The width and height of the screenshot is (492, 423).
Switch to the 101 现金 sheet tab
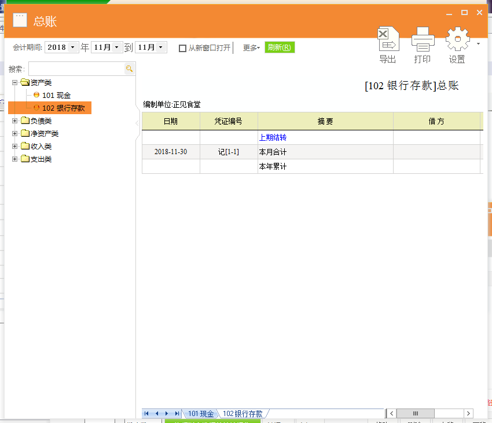(201, 414)
